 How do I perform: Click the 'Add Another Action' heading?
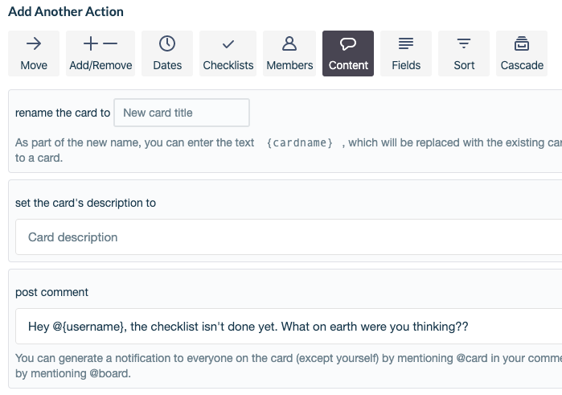(x=66, y=11)
